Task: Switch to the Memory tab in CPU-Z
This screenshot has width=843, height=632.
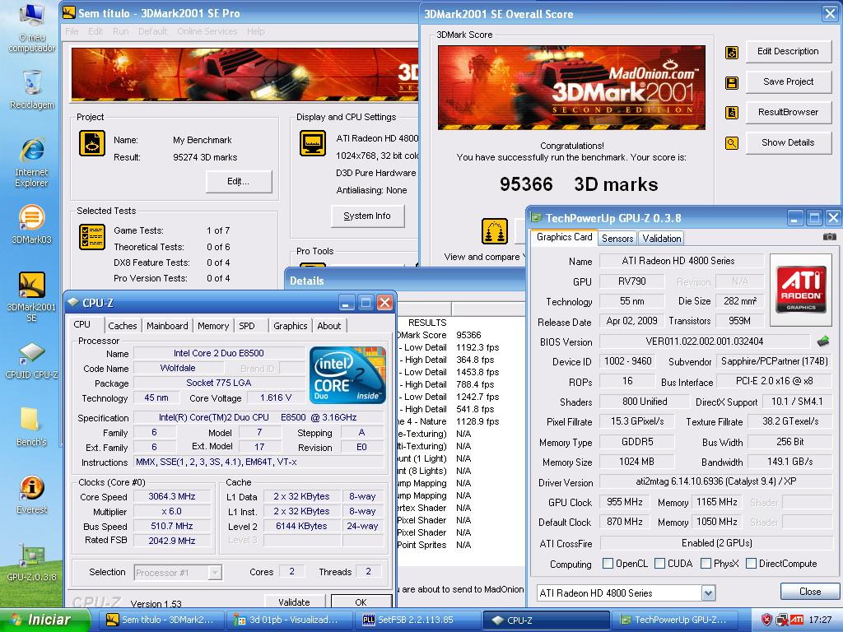Action: 213,326
